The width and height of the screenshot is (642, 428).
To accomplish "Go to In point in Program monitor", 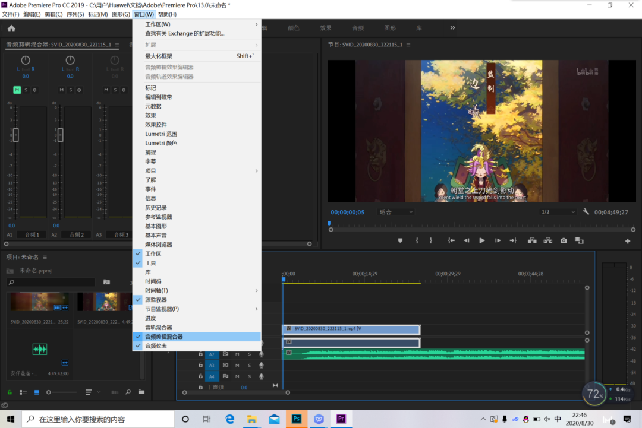I will pos(451,240).
